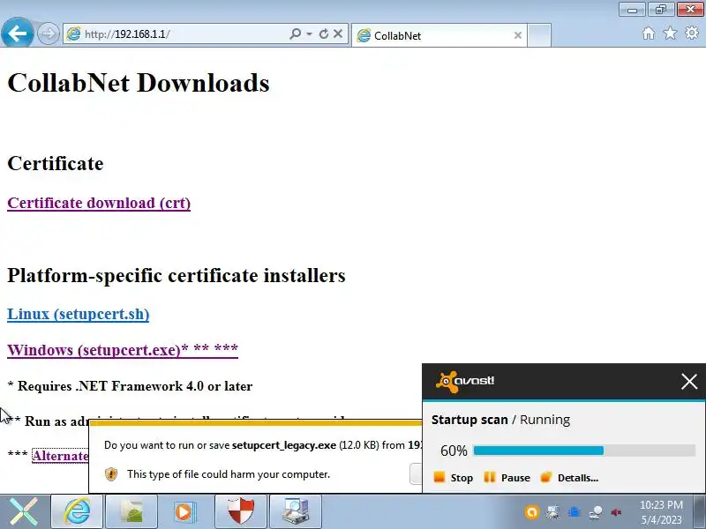Click the network tray icon
The width and height of the screenshot is (706, 529).
[596, 512]
